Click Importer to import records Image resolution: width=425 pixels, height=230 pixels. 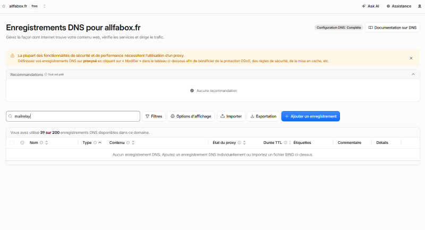[x=231, y=116]
